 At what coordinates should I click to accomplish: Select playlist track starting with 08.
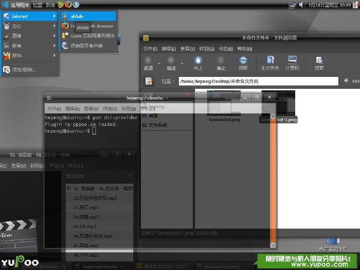click(100, 255)
